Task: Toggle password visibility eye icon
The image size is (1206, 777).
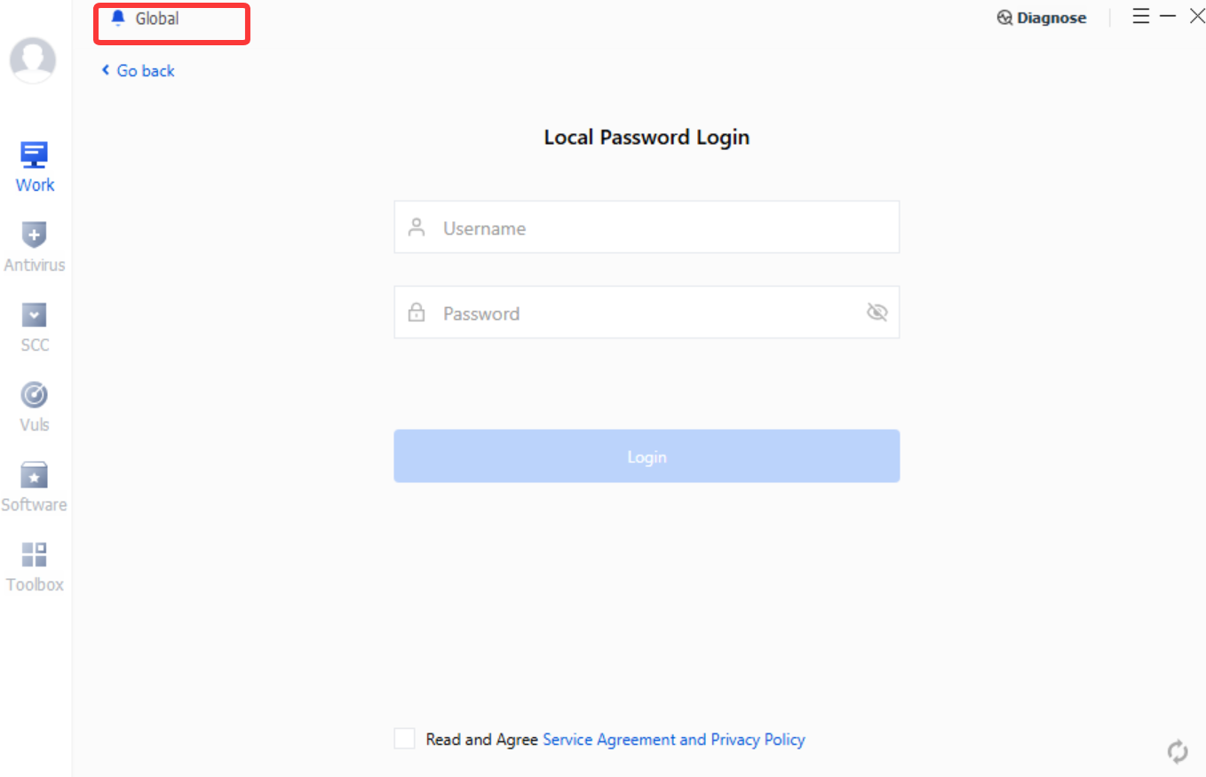Action: (x=877, y=312)
